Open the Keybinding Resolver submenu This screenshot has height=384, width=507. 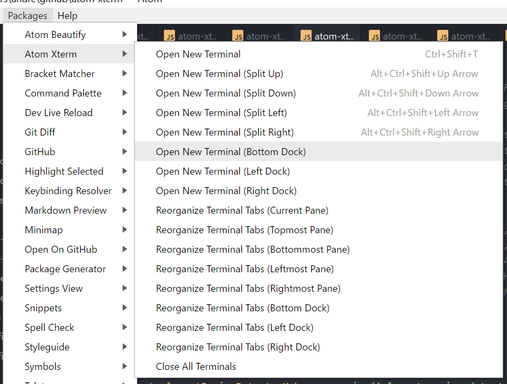pos(68,191)
